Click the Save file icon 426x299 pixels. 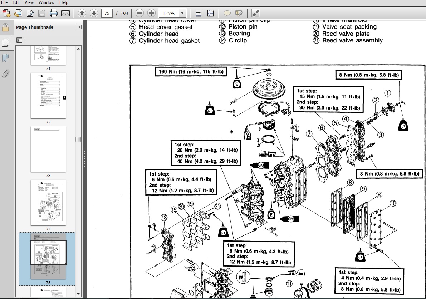point(41,13)
